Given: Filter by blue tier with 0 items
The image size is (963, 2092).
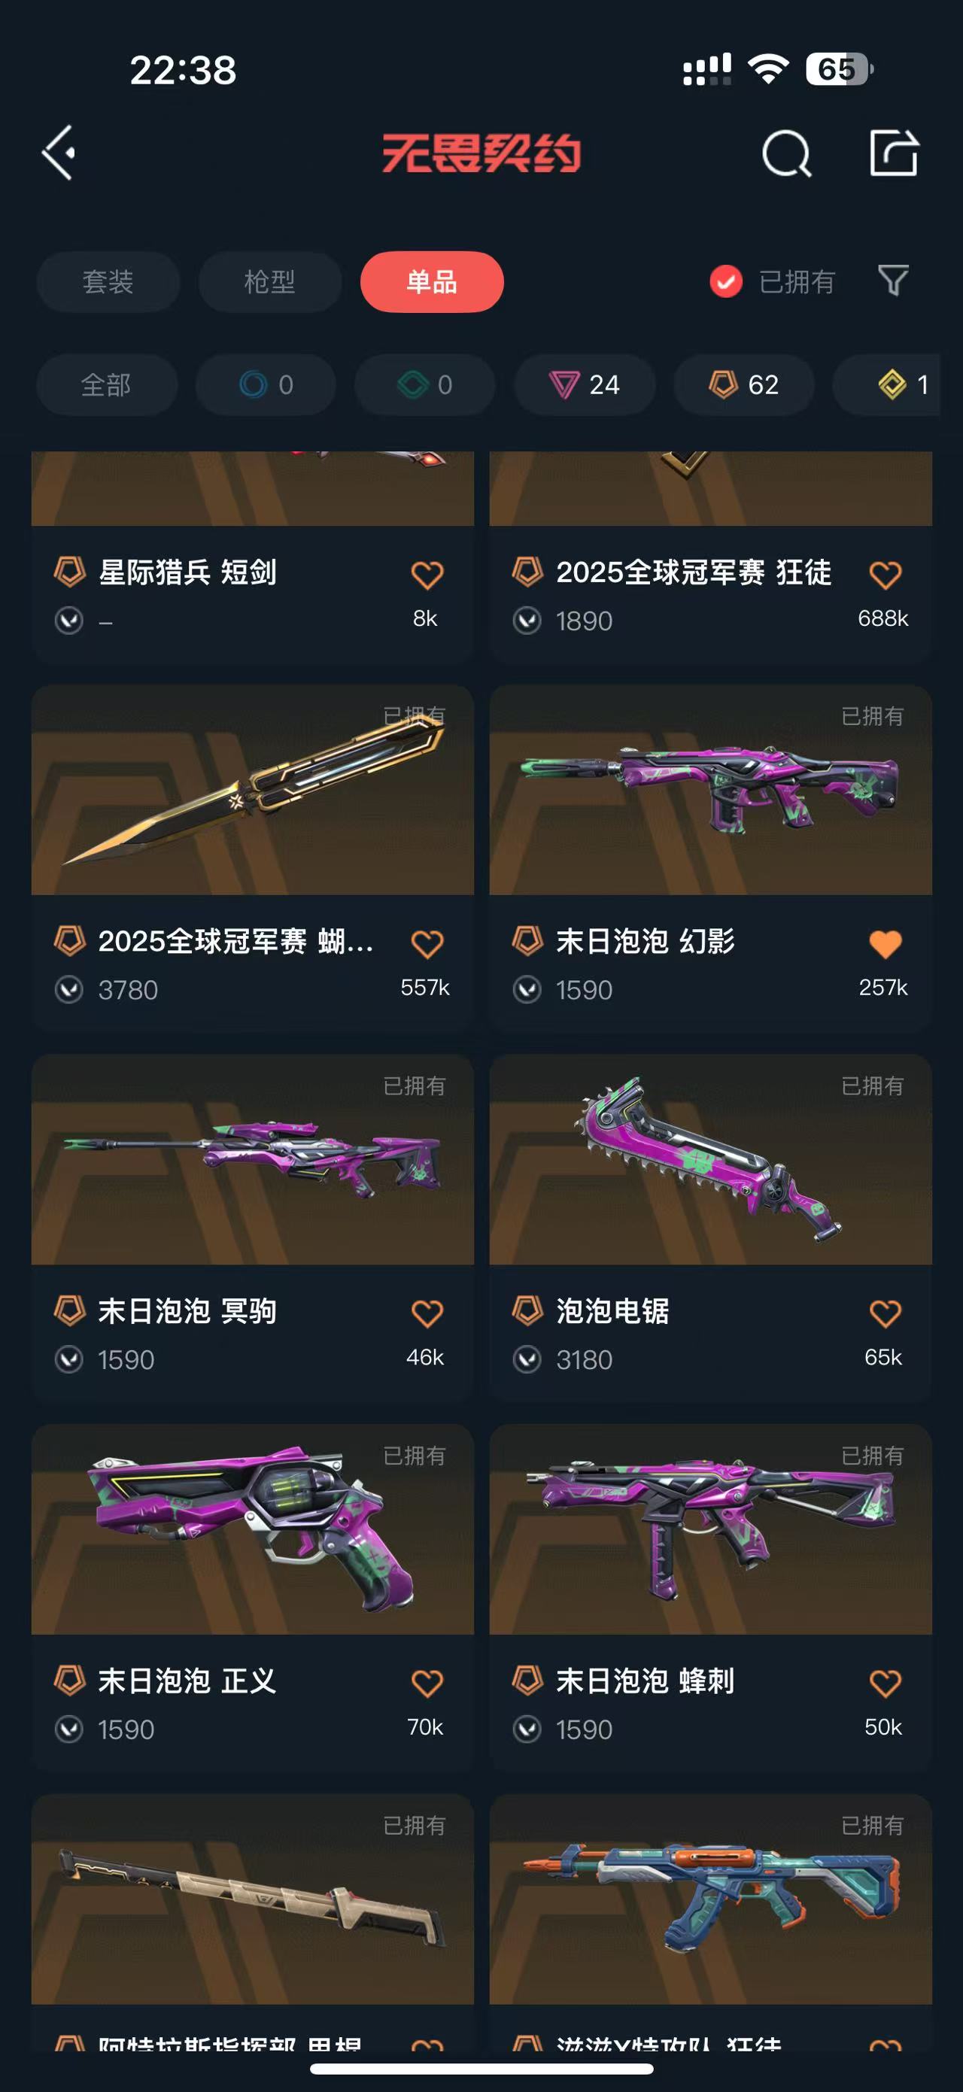Looking at the screenshot, I should point(266,385).
